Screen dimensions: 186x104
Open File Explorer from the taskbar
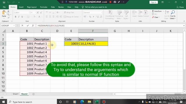tap(89, 102)
